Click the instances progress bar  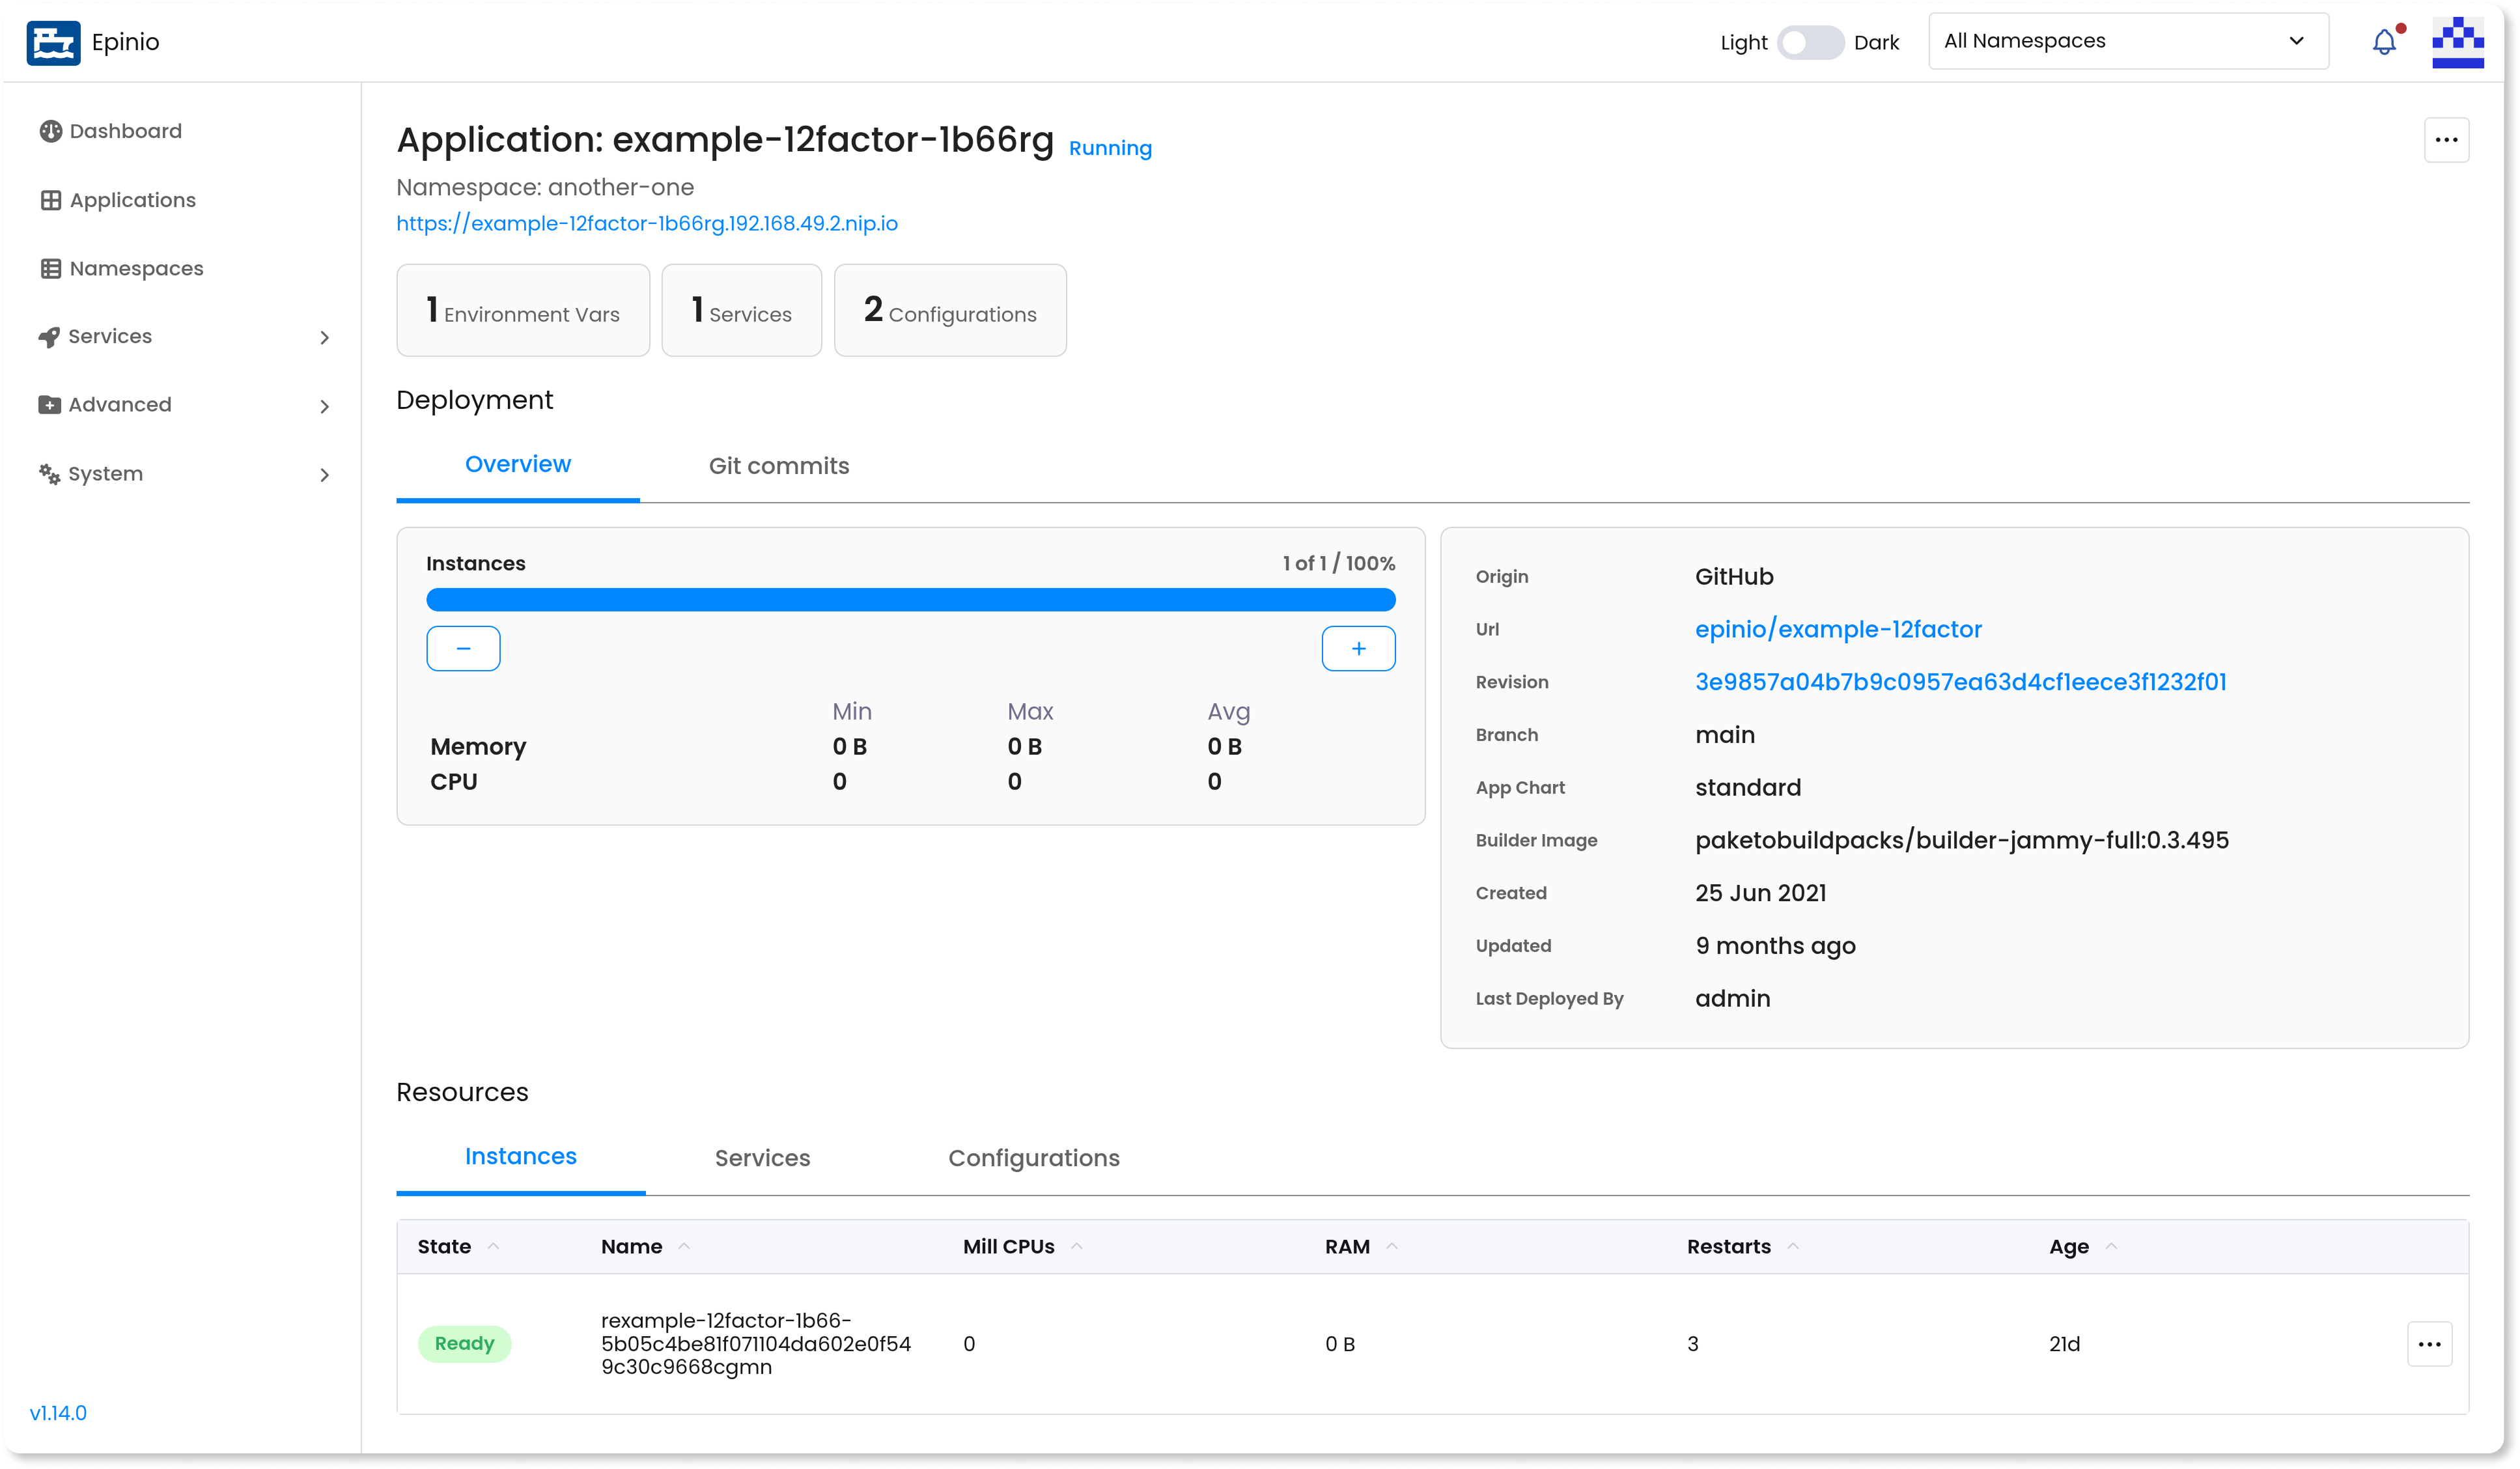coord(911,600)
